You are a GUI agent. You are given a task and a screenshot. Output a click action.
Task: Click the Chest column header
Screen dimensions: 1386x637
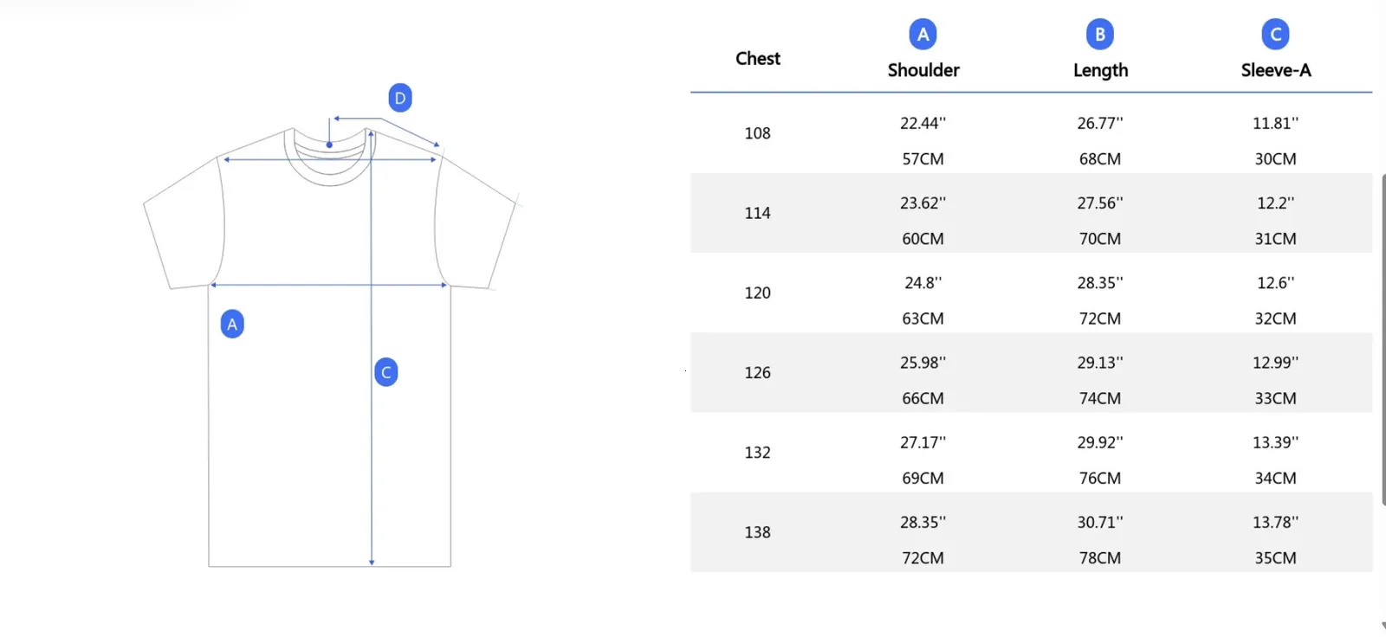coord(758,59)
